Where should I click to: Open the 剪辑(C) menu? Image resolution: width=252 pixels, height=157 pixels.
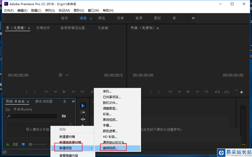[x=36, y=10]
